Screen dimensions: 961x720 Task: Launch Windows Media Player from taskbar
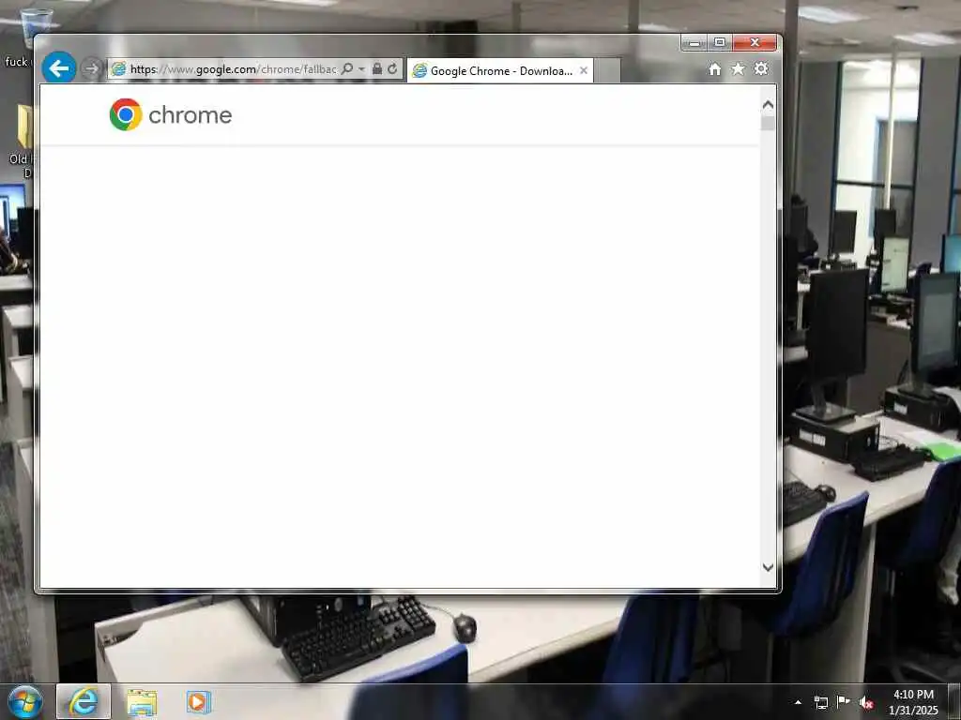point(198,702)
